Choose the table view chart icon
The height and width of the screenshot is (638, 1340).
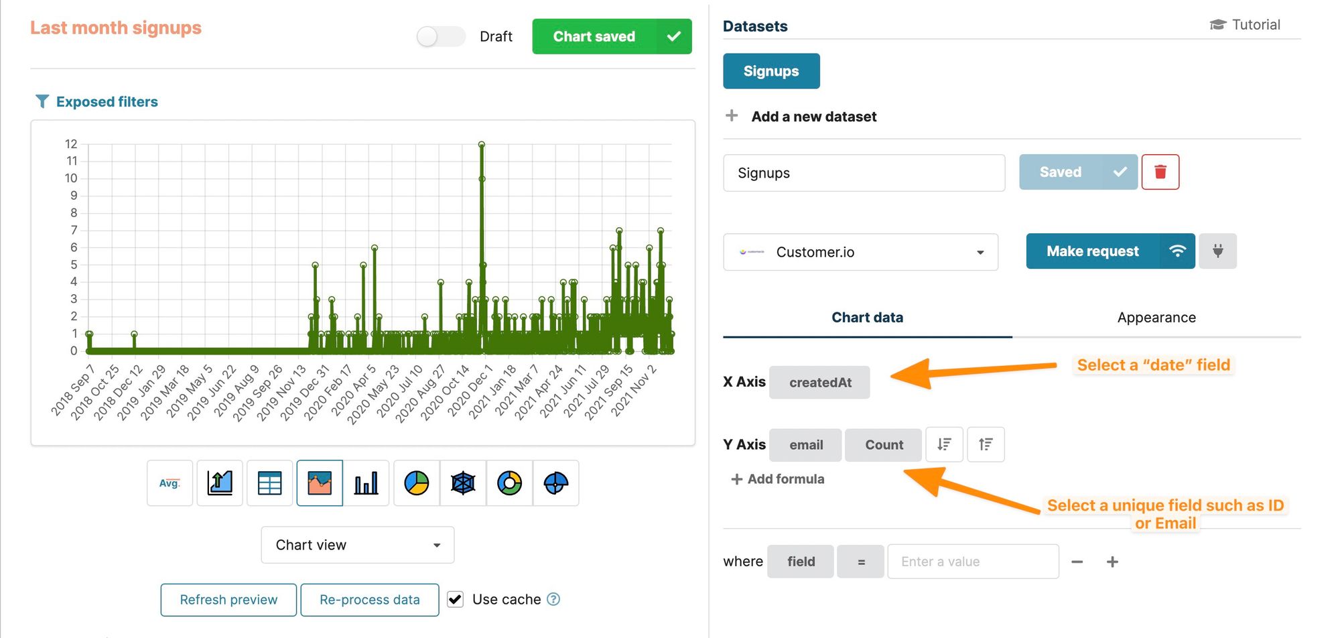tap(269, 483)
